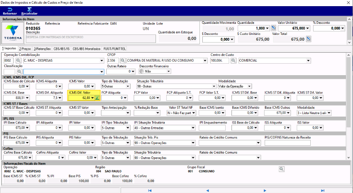This screenshot has height=193, width=353.
Task: Open the IPI Situação Tributária dropdown
Action: [x=193, y=128]
